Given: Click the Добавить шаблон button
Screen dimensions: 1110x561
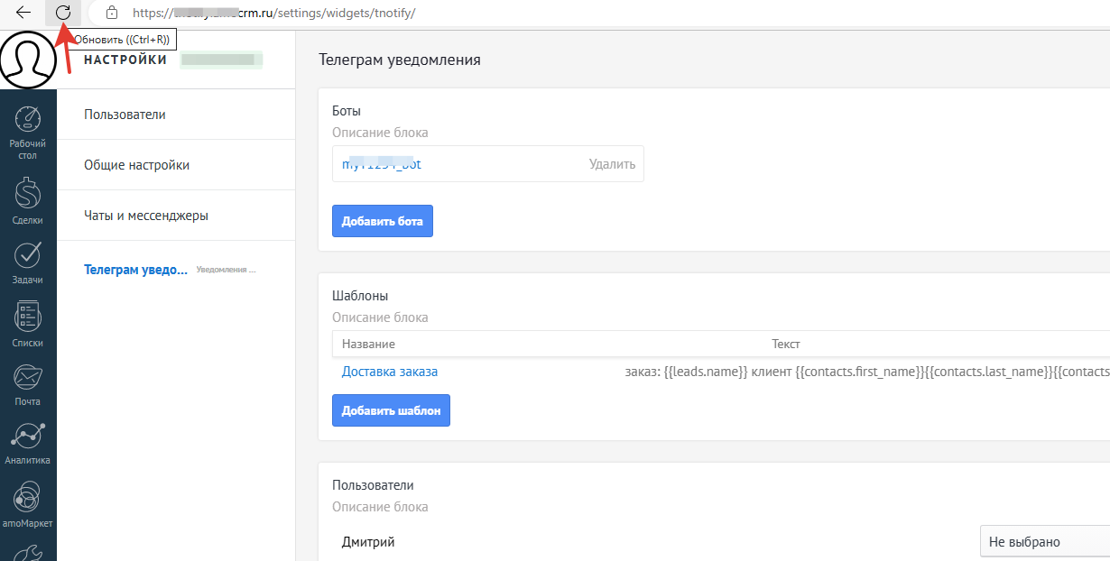Looking at the screenshot, I should tap(392, 410).
